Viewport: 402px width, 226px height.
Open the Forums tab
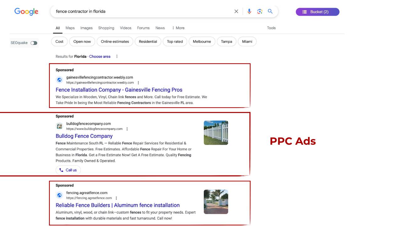point(143,28)
